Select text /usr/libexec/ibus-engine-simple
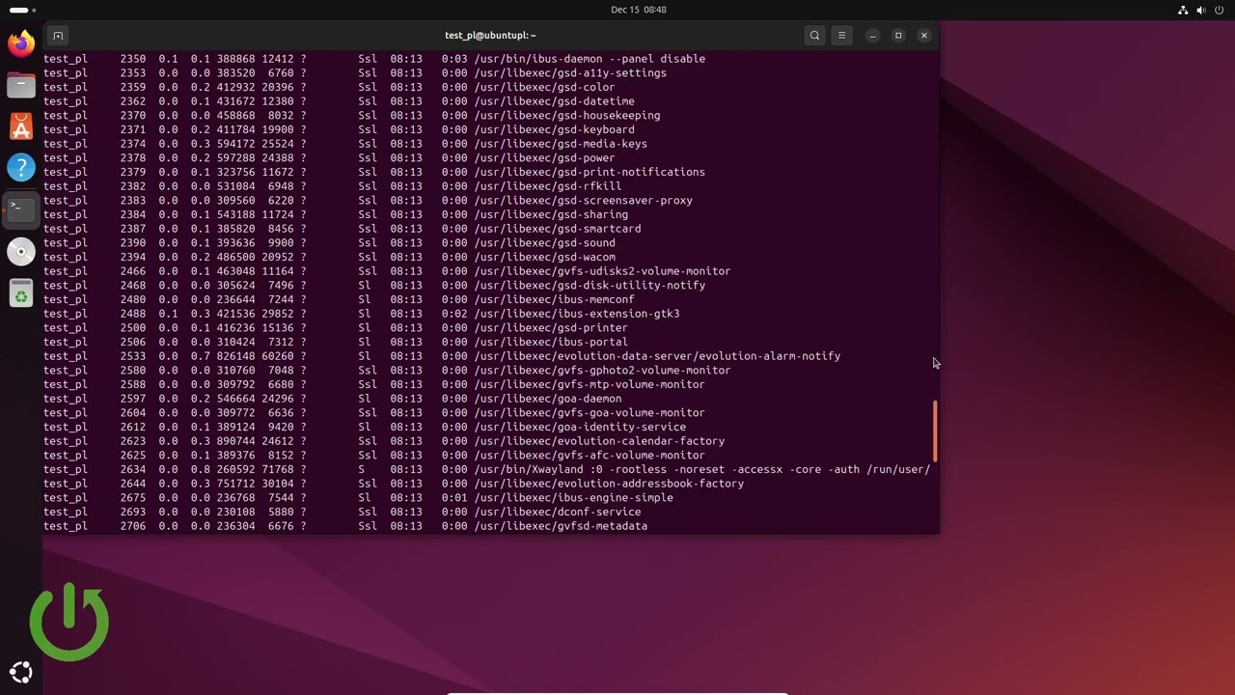1235x695 pixels. 573,498
